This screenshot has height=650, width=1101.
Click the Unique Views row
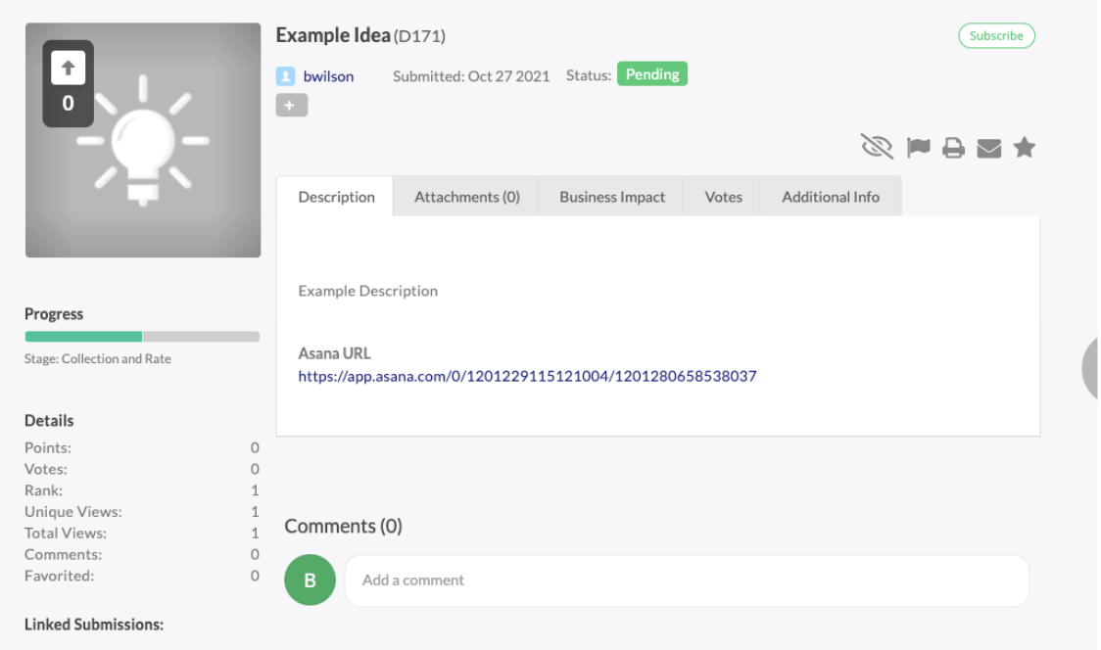point(142,512)
